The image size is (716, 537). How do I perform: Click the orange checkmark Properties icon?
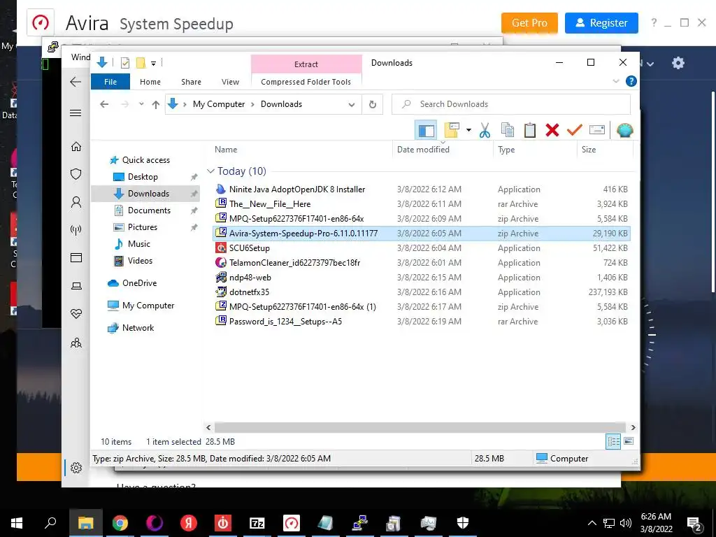(575, 131)
